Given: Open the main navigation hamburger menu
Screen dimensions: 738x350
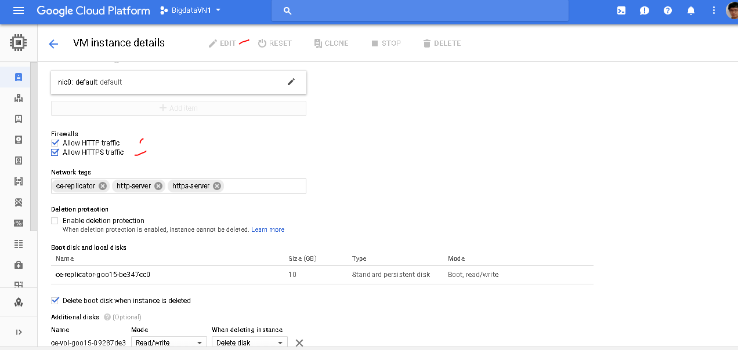Looking at the screenshot, I should tap(19, 10).
